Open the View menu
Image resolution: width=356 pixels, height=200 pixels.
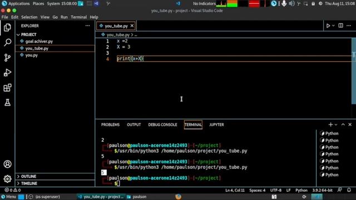[45, 17]
